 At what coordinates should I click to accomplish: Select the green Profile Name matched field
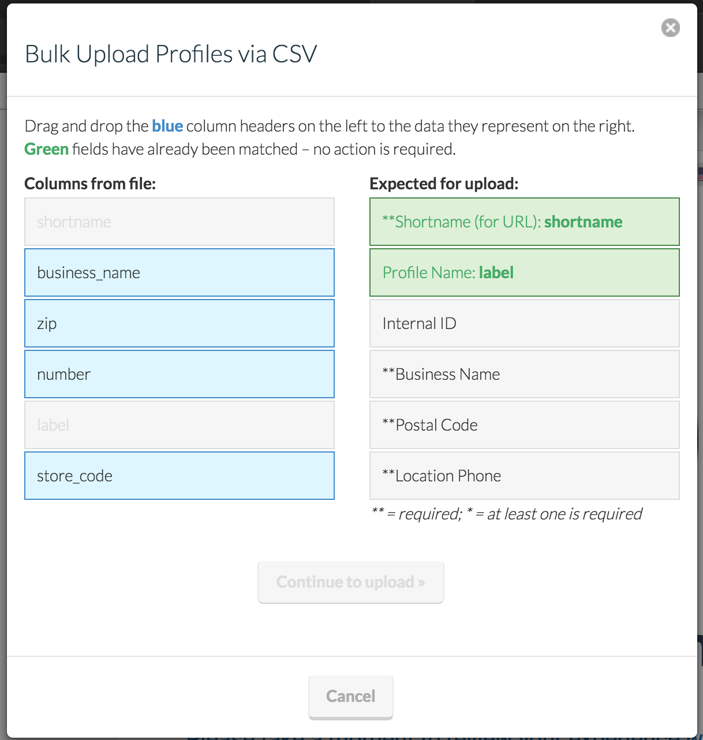pyautogui.click(x=523, y=272)
